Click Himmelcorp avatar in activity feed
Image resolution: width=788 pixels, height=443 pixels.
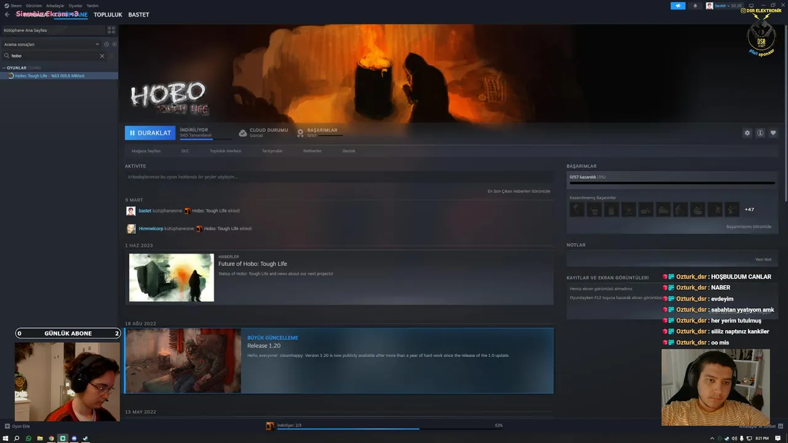131,229
